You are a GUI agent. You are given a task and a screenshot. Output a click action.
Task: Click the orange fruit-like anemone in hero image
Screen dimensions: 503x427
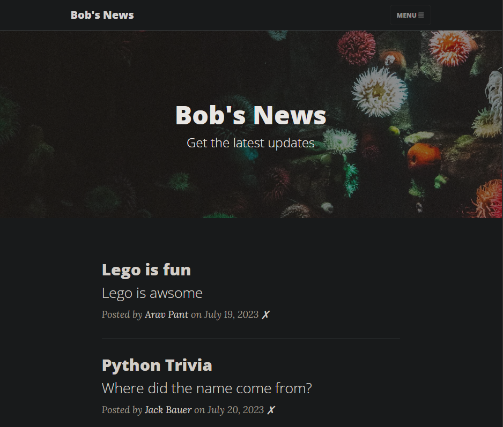click(423, 155)
